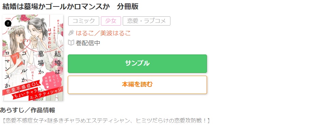The height and width of the screenshot is (125, 331).
Task: Choose the pink 少女 genre tag
Action: (x=111, y=21)
